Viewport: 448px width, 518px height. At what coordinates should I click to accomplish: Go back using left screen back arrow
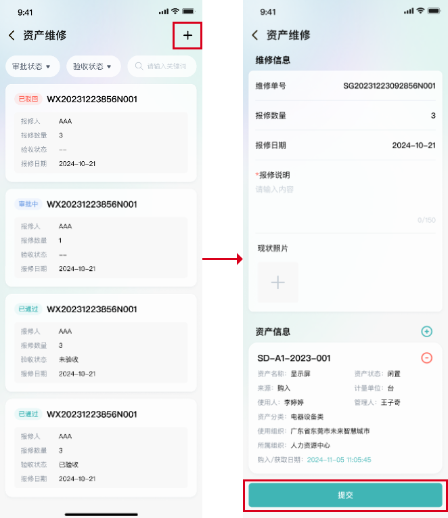coord(12,35)
